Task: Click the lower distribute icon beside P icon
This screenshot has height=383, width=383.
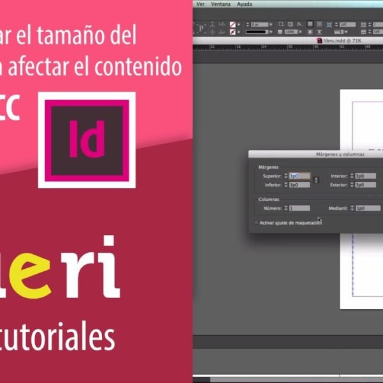Action: 213,32
